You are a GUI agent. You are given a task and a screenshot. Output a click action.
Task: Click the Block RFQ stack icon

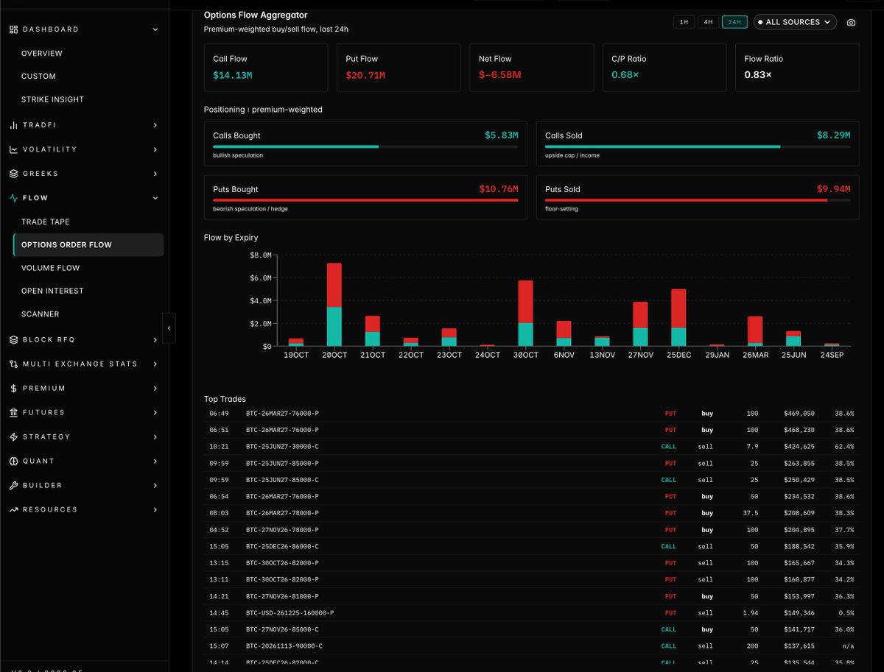coord(13,340)
